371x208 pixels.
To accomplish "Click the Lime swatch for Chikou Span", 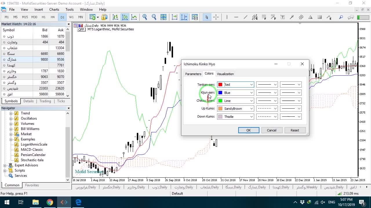I will pos(220,101).
